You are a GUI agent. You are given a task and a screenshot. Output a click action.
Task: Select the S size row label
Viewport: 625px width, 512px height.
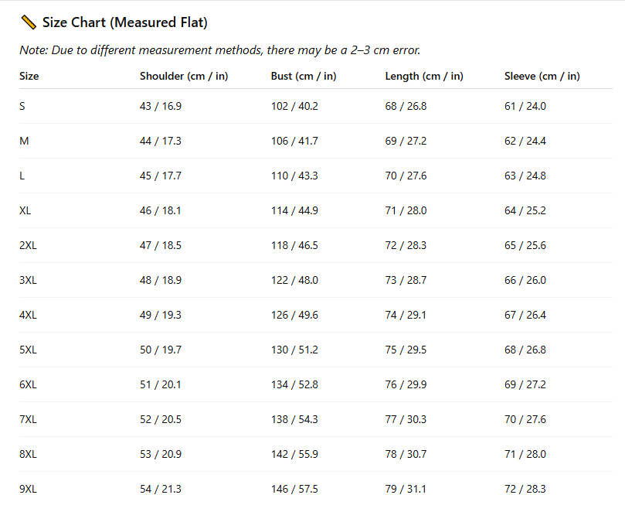coord(22,106)
